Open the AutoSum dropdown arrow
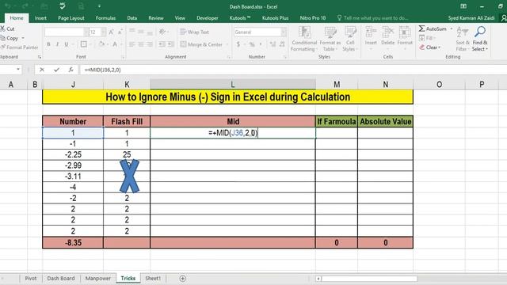 tap(452, 28)
